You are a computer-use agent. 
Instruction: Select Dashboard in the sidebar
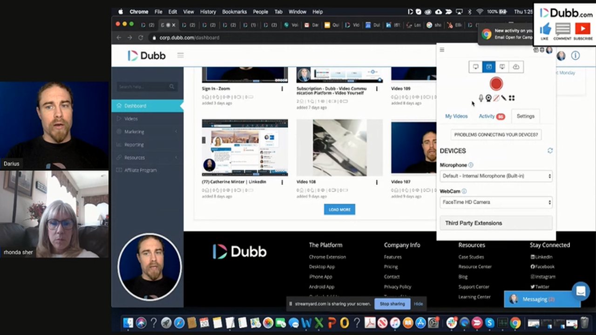tap(148, 106)
